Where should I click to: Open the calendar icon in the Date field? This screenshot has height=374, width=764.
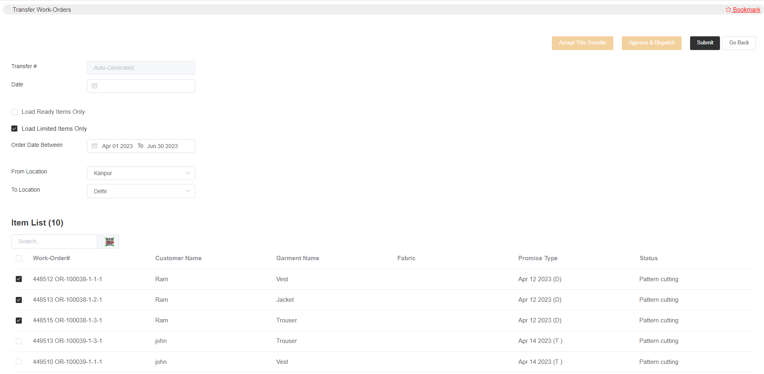(95, 86)
